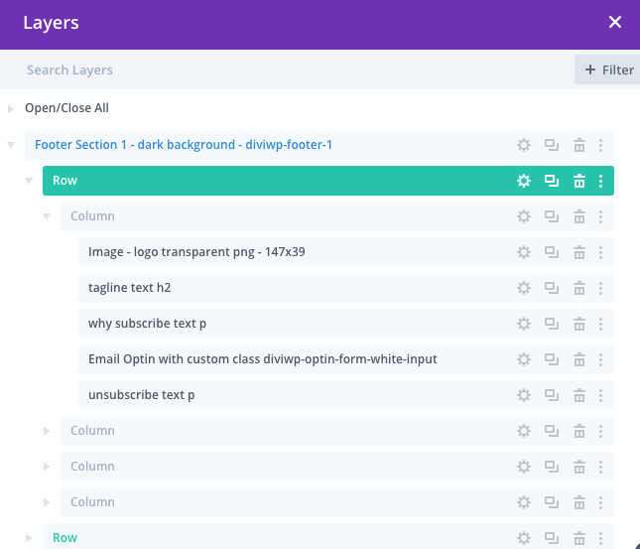The height and width of the screenshot is (549, 640).
Task: Open settings for Image logo transparent png
Action: 524,252
